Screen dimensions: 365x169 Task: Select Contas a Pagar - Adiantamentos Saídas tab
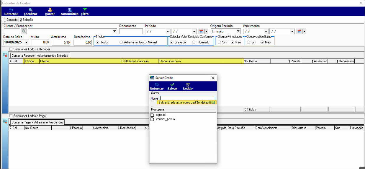[37, 122]
